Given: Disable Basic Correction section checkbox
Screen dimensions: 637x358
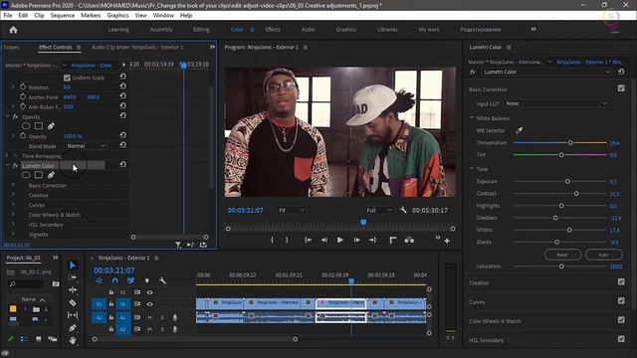Looking at the screenshot, I should 621,89.
